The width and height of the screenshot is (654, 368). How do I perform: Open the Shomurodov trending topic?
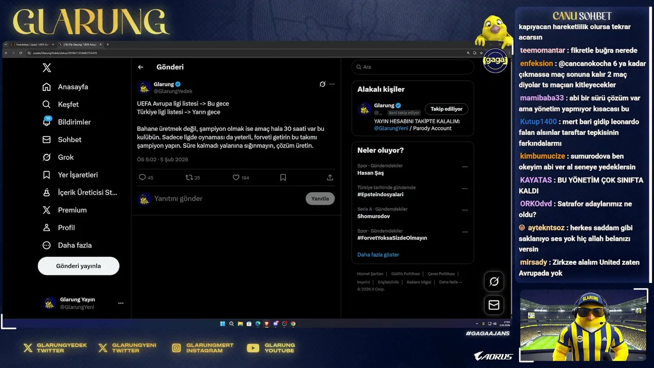point(373,216)
